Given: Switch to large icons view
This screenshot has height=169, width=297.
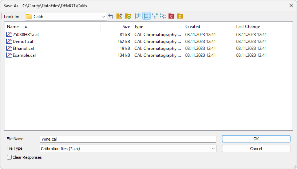Looking at the screenshot, I should (155, 16).
